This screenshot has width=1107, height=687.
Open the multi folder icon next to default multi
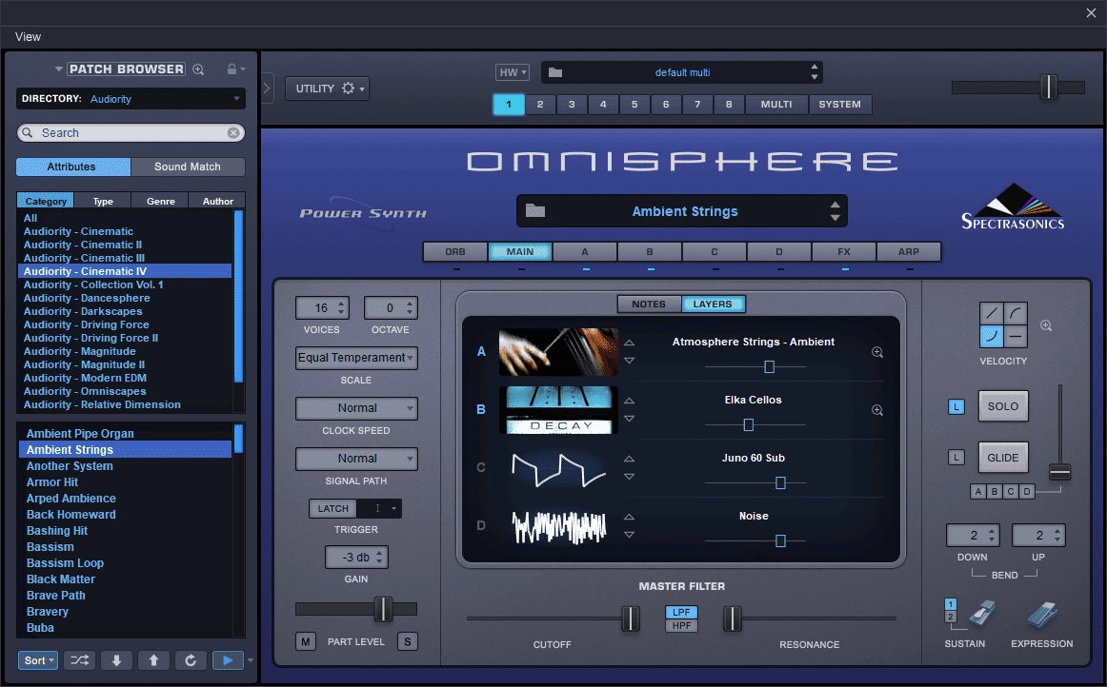(x=555, y=72)
